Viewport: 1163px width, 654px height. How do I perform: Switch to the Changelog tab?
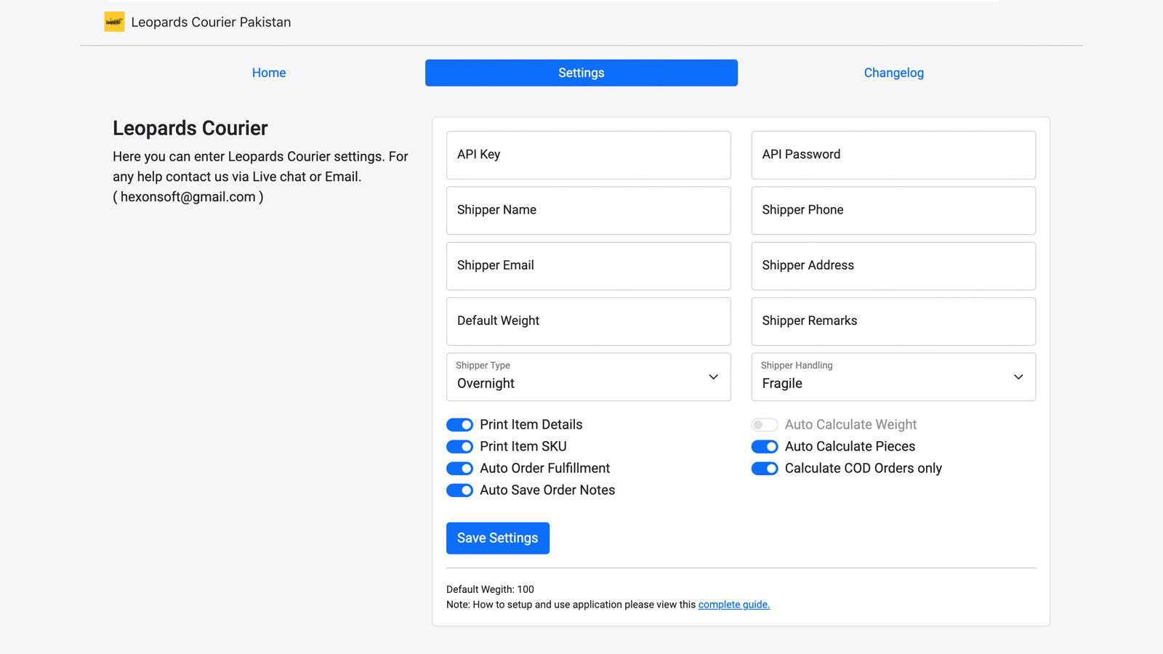[893, 73]
